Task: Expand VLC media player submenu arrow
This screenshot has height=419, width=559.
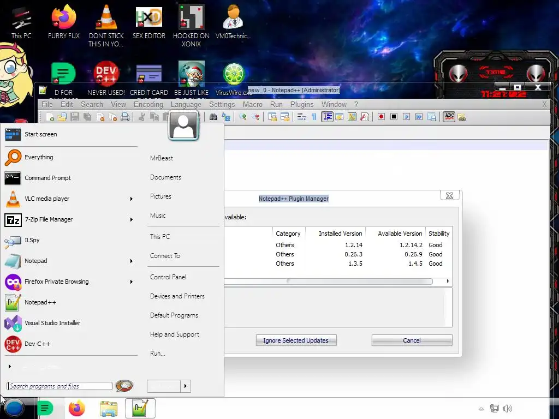Action: [132, 199]
